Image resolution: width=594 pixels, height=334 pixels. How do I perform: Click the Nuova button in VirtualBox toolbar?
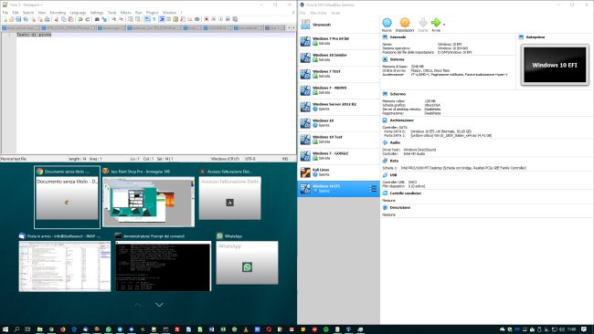click(x=387, y=25)
